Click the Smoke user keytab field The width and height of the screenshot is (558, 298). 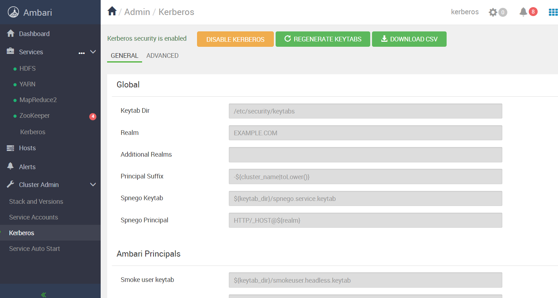[x=365, y=280]
